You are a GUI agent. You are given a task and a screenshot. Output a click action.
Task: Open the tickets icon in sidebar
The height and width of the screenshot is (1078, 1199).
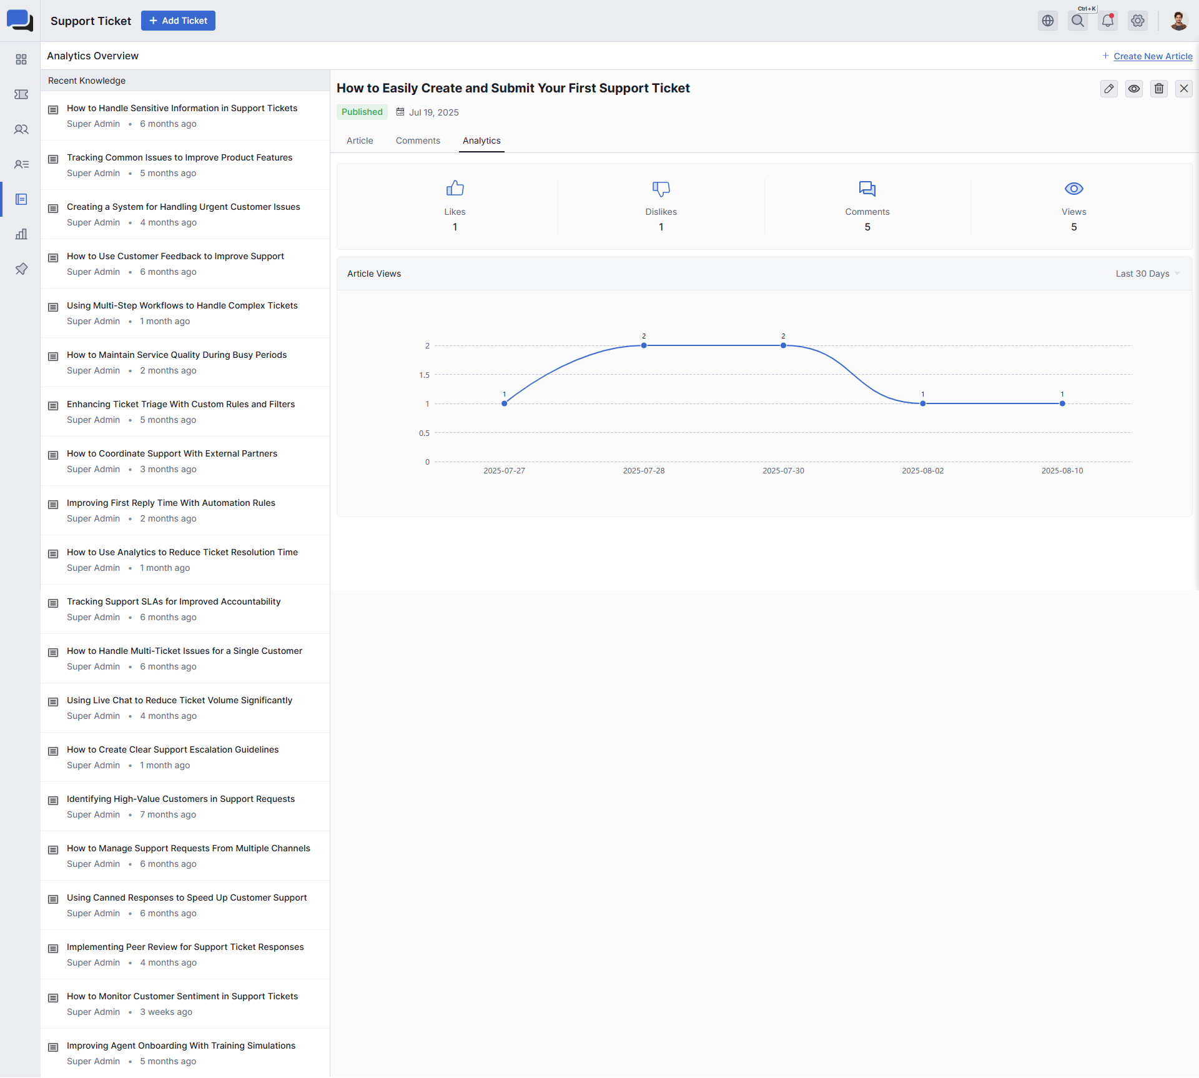(x=21, y=94)
